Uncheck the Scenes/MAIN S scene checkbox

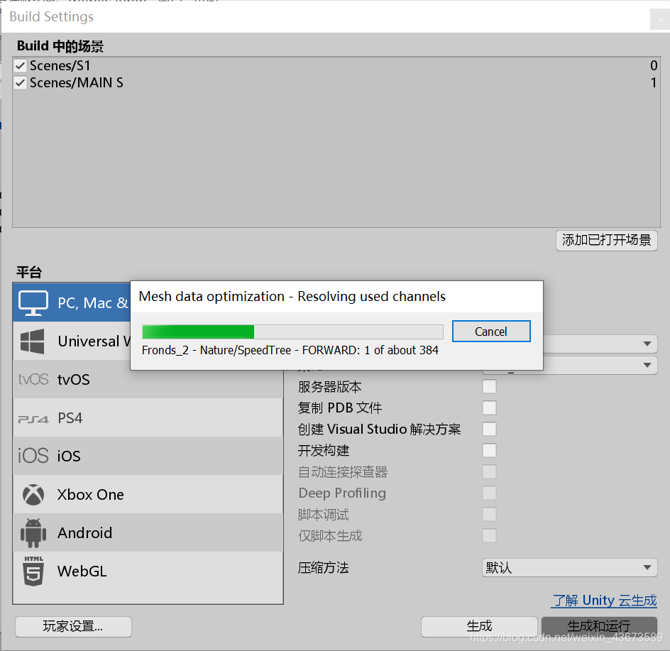[20, 82]
